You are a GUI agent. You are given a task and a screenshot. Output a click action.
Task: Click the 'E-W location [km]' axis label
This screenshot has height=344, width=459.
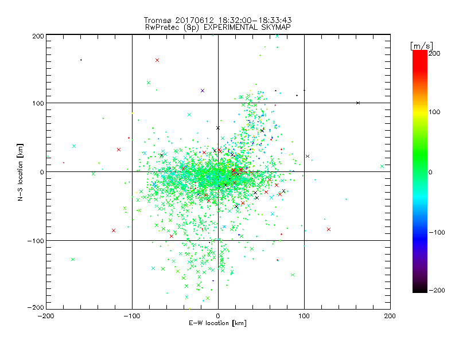click(217, 323)
